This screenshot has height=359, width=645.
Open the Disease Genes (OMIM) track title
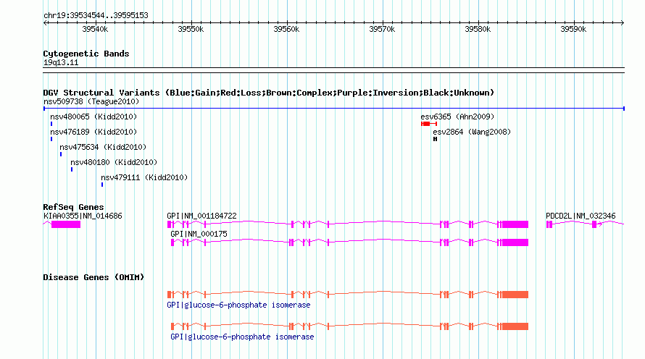[93, 277]
